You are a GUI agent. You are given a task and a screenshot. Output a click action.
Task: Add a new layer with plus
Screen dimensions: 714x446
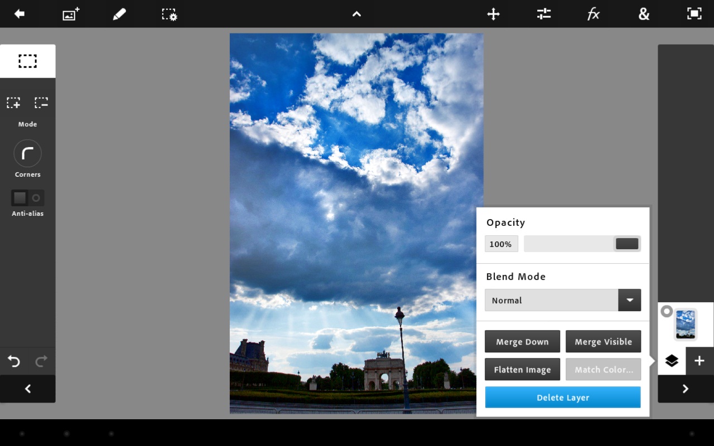tap(699, 361)
